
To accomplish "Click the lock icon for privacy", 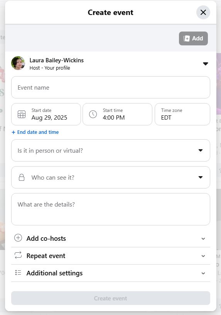I will pos(22,177).
